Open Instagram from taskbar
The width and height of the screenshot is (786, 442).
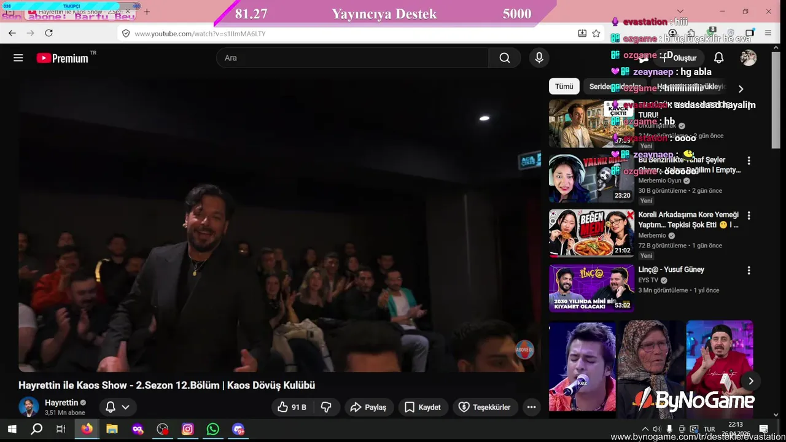[x=188, y=429]
